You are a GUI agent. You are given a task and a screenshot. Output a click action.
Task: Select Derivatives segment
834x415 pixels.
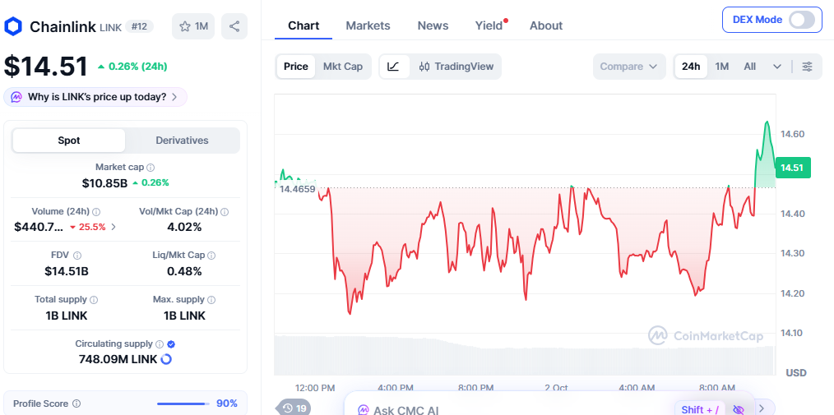point(182,141)
